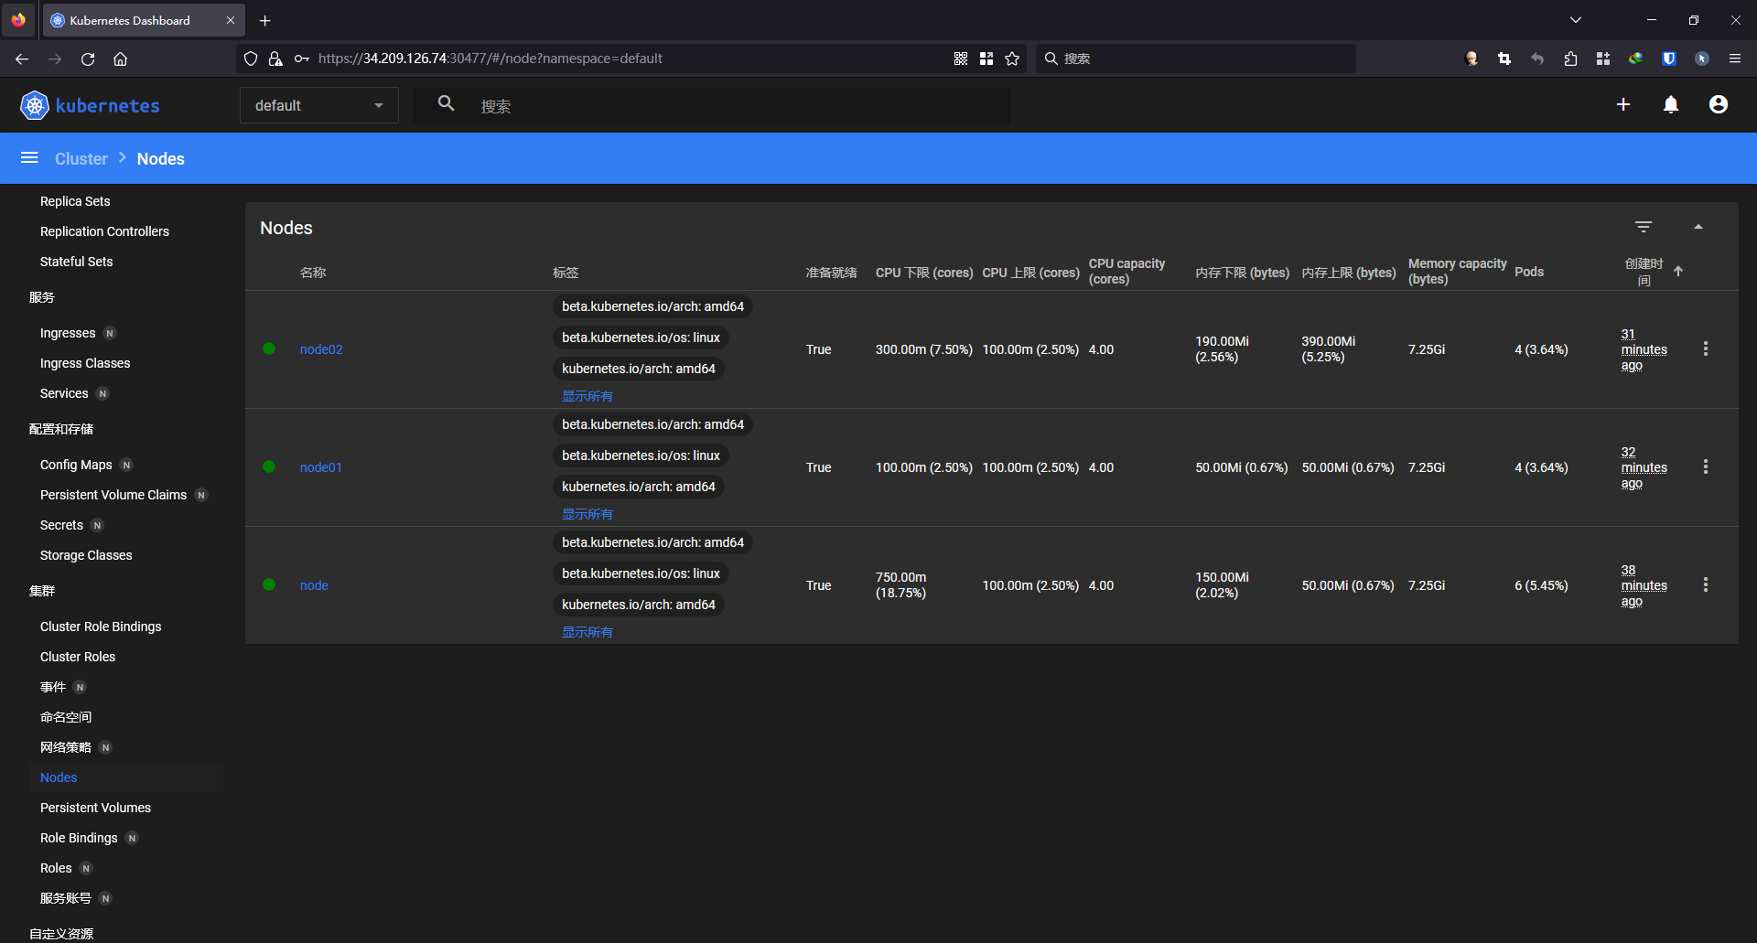Open Replication Controllers in sidebar
1757x943 pixels.
point(104,231)
